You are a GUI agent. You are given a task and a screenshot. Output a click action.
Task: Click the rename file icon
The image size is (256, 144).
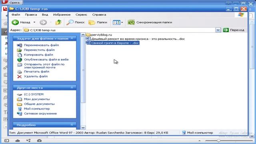tap(20, 45)
